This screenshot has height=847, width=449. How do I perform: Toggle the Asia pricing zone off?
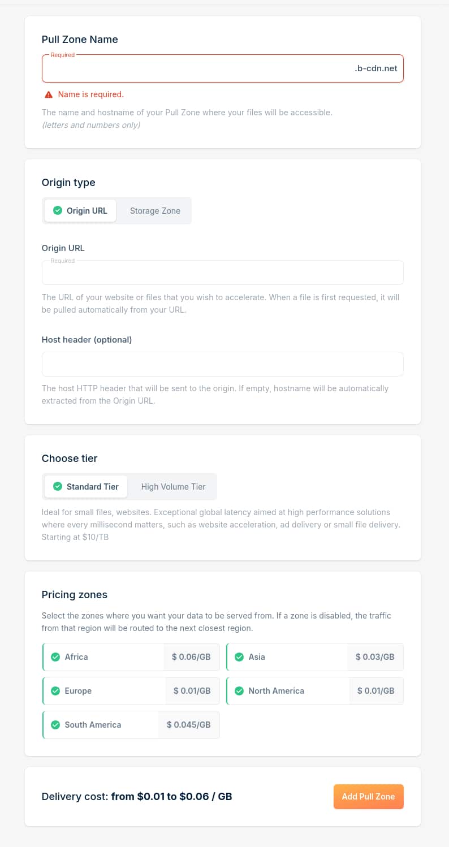(x=314, y=657)
